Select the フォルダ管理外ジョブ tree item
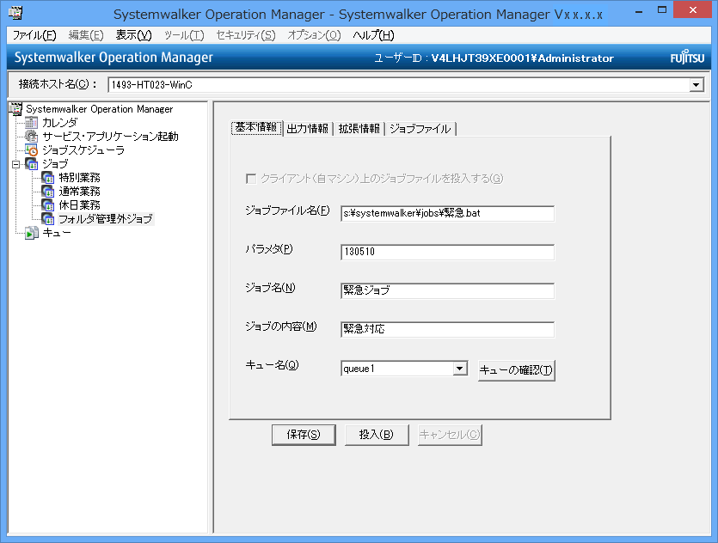718x543 pixels. pyautogui.click(x=106, y=219)
